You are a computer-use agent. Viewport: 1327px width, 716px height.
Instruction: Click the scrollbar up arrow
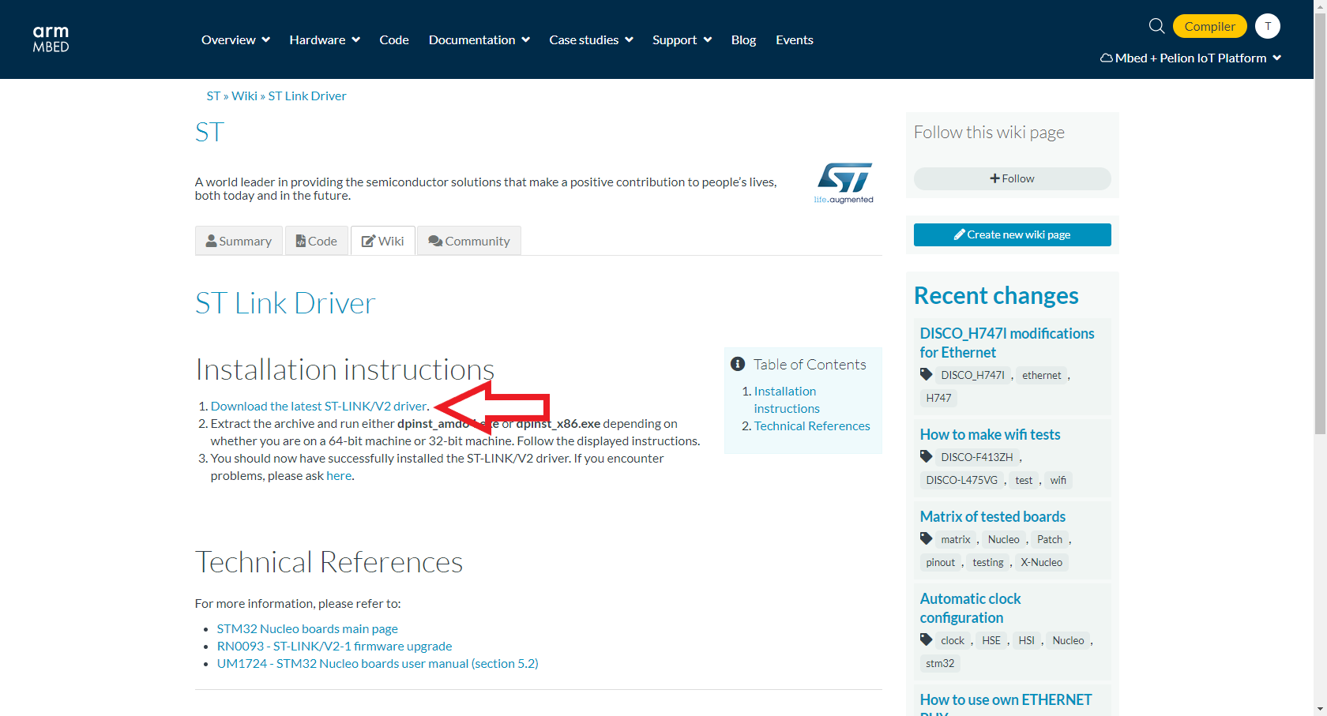(1320, 6)
